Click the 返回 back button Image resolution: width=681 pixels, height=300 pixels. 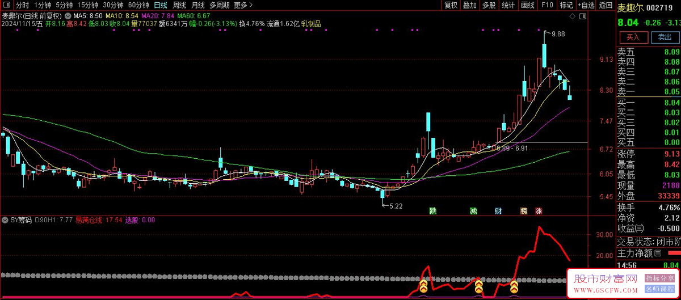point(606,5)
